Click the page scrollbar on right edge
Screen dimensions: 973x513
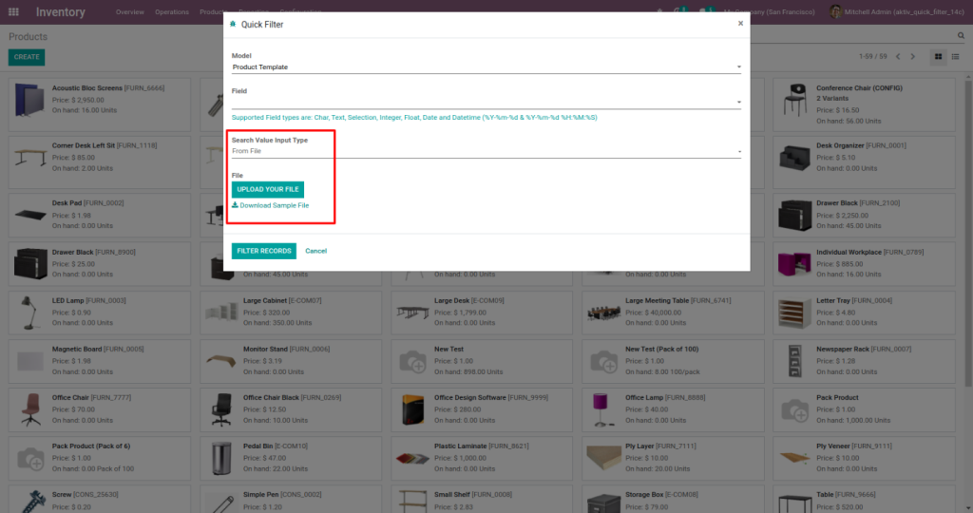pyautogui.click(x=968, y=233)
